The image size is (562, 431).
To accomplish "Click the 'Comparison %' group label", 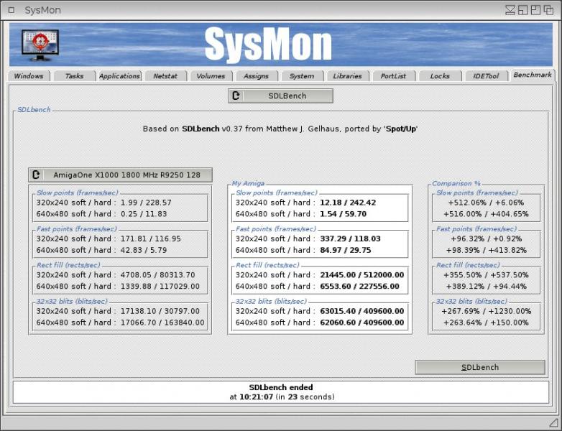I will tap(456, 183).
